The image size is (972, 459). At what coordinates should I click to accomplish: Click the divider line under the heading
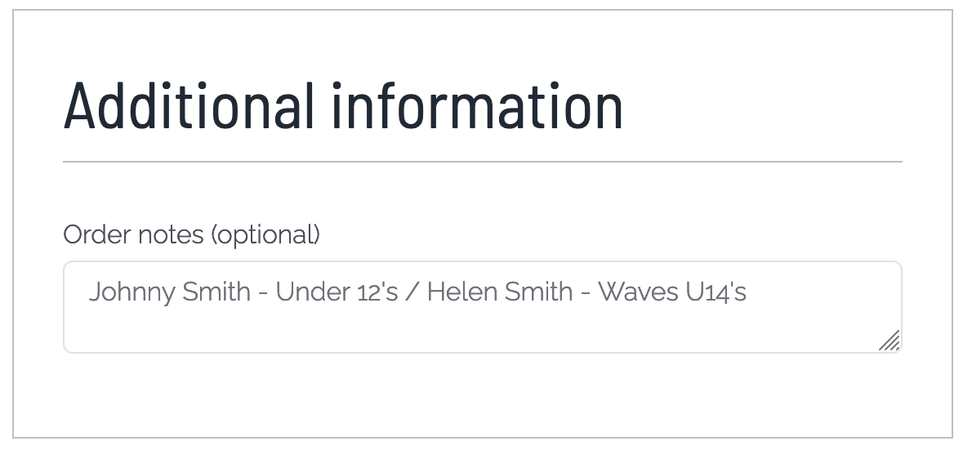pos(482,162)
